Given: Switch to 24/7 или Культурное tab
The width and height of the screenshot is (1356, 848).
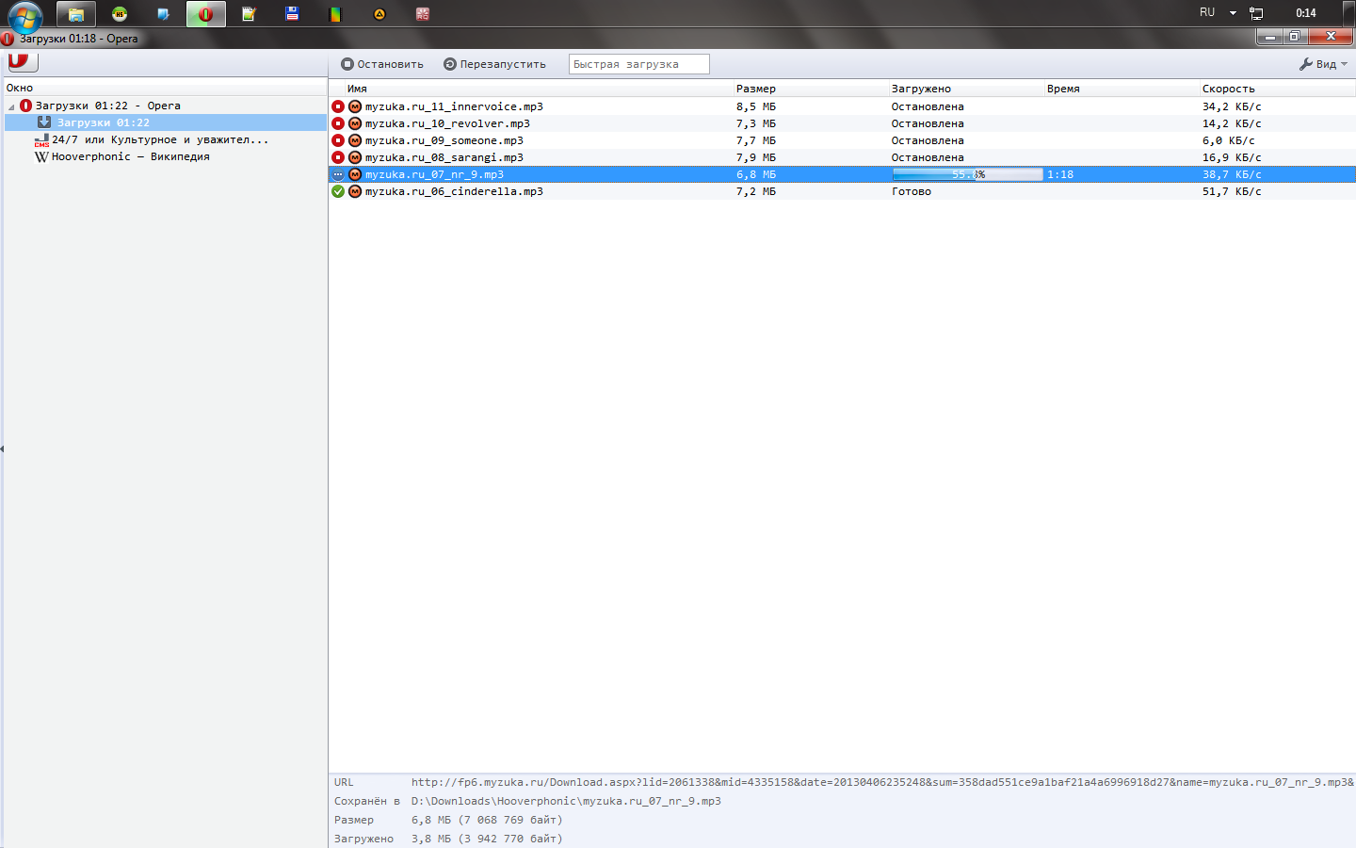Looking at the screenshot, I should tap(160, 139).
